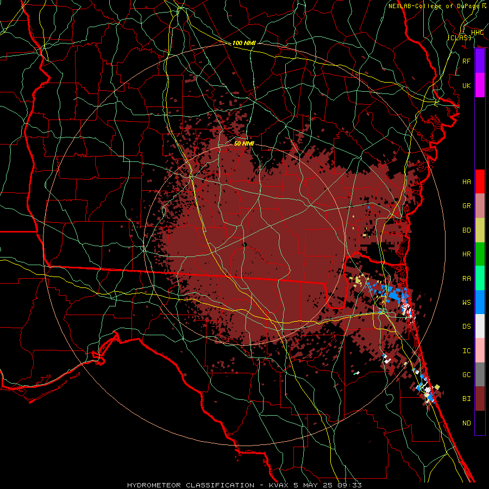Click the 100 NMI range ring label

pos(244,43)
